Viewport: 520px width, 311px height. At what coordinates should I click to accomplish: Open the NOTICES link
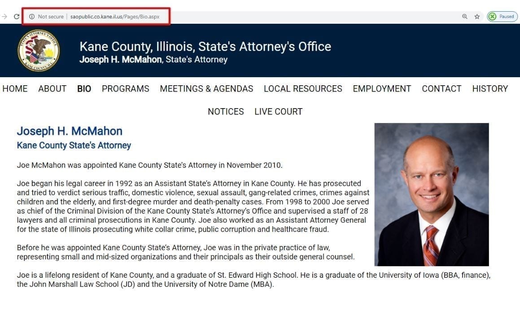[x=226, y=112]
